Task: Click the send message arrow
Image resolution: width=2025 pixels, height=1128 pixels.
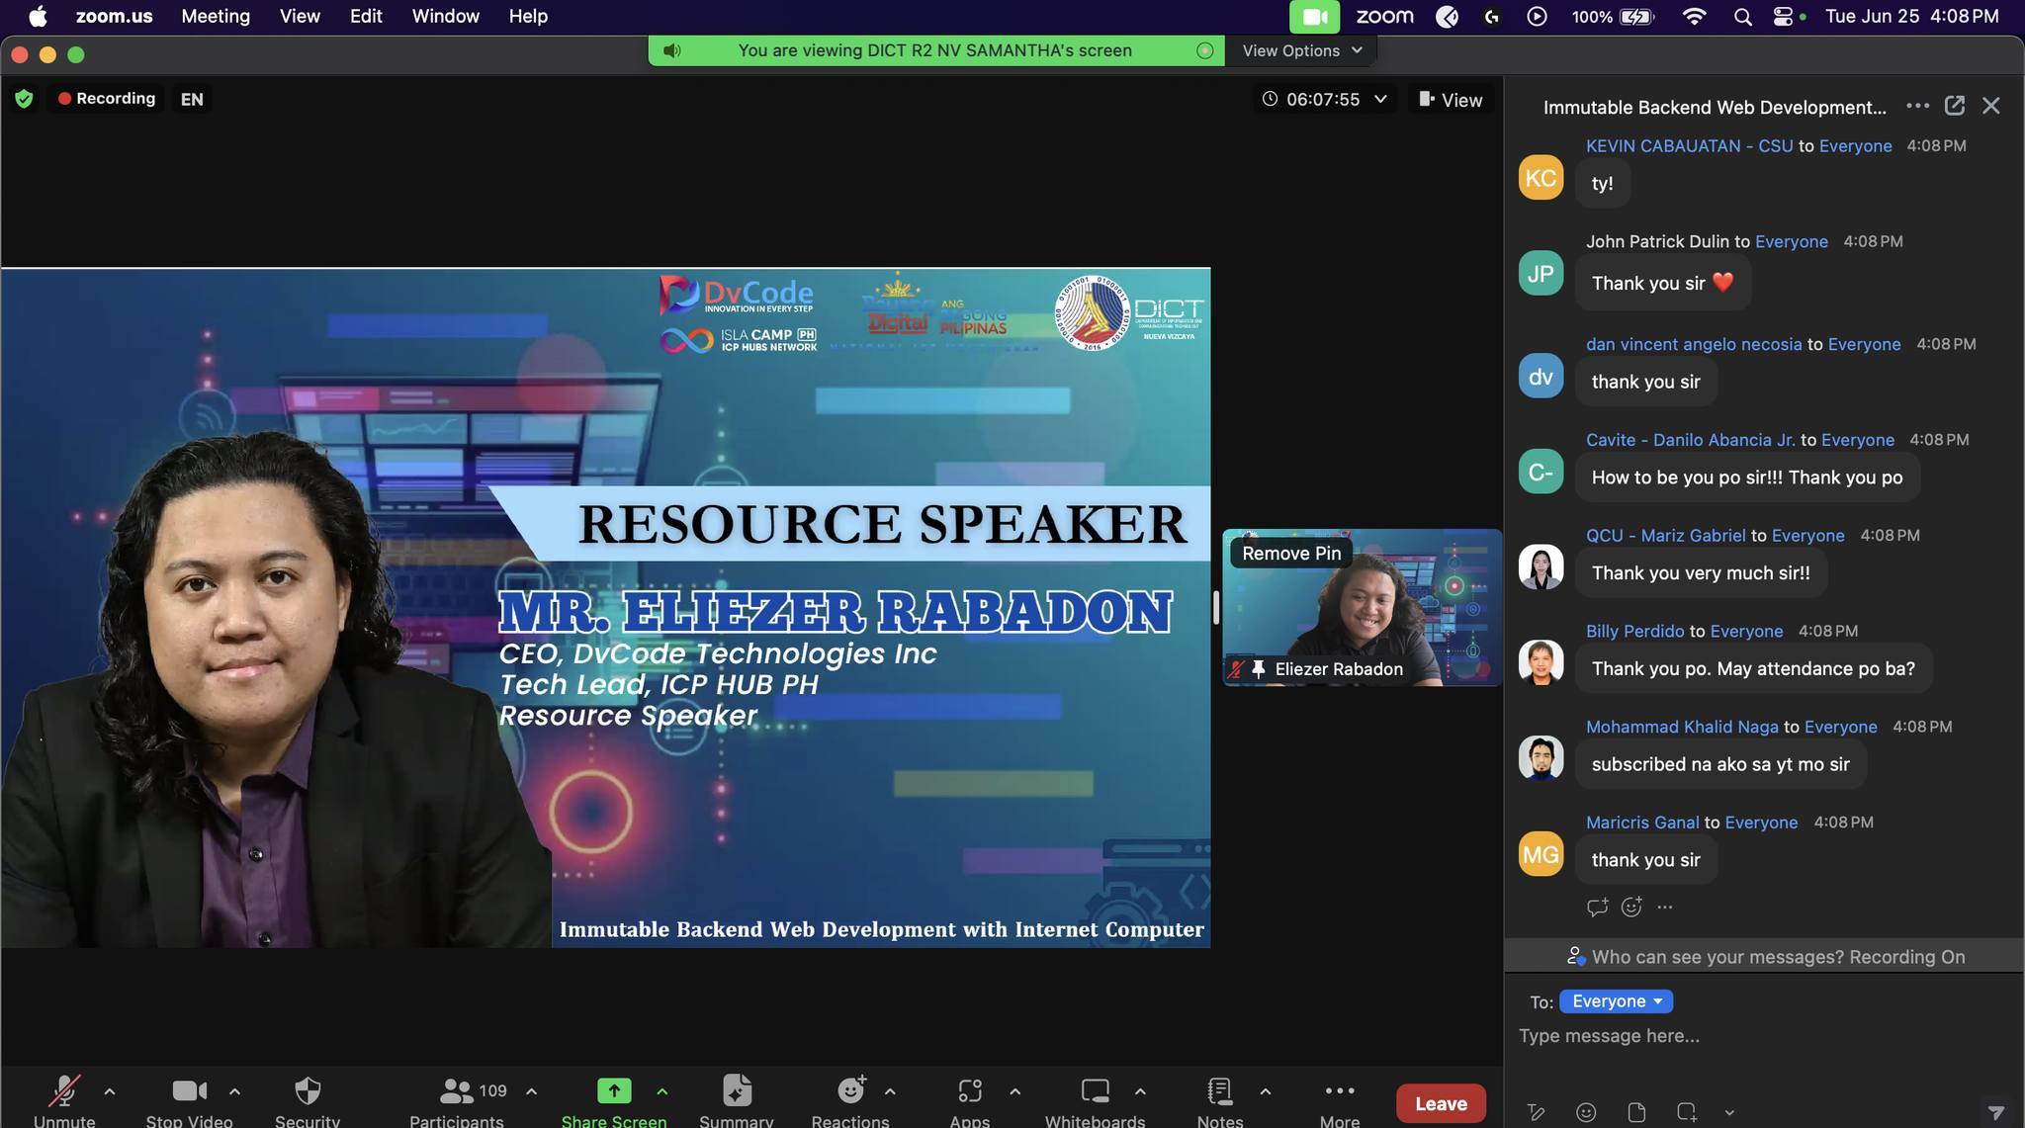Action: pos(1996,1112)
